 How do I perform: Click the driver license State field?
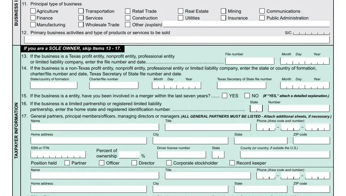click(x=218, y=155)
